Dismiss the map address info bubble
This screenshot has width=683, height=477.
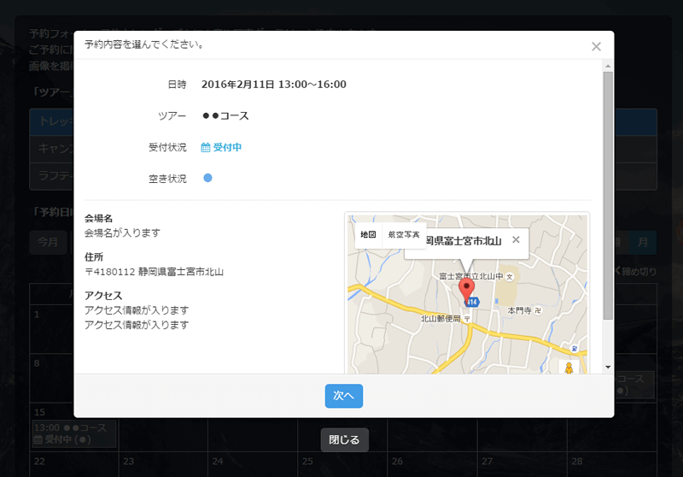tap(516, 240)
